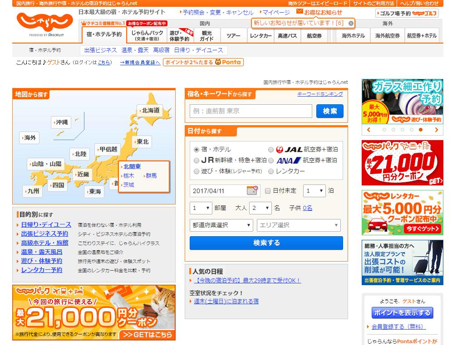The width and height of the screenshot is (452, 345).
Task: Choose 栃木 in 北関東 popup
Action: (x=128, y=175)
